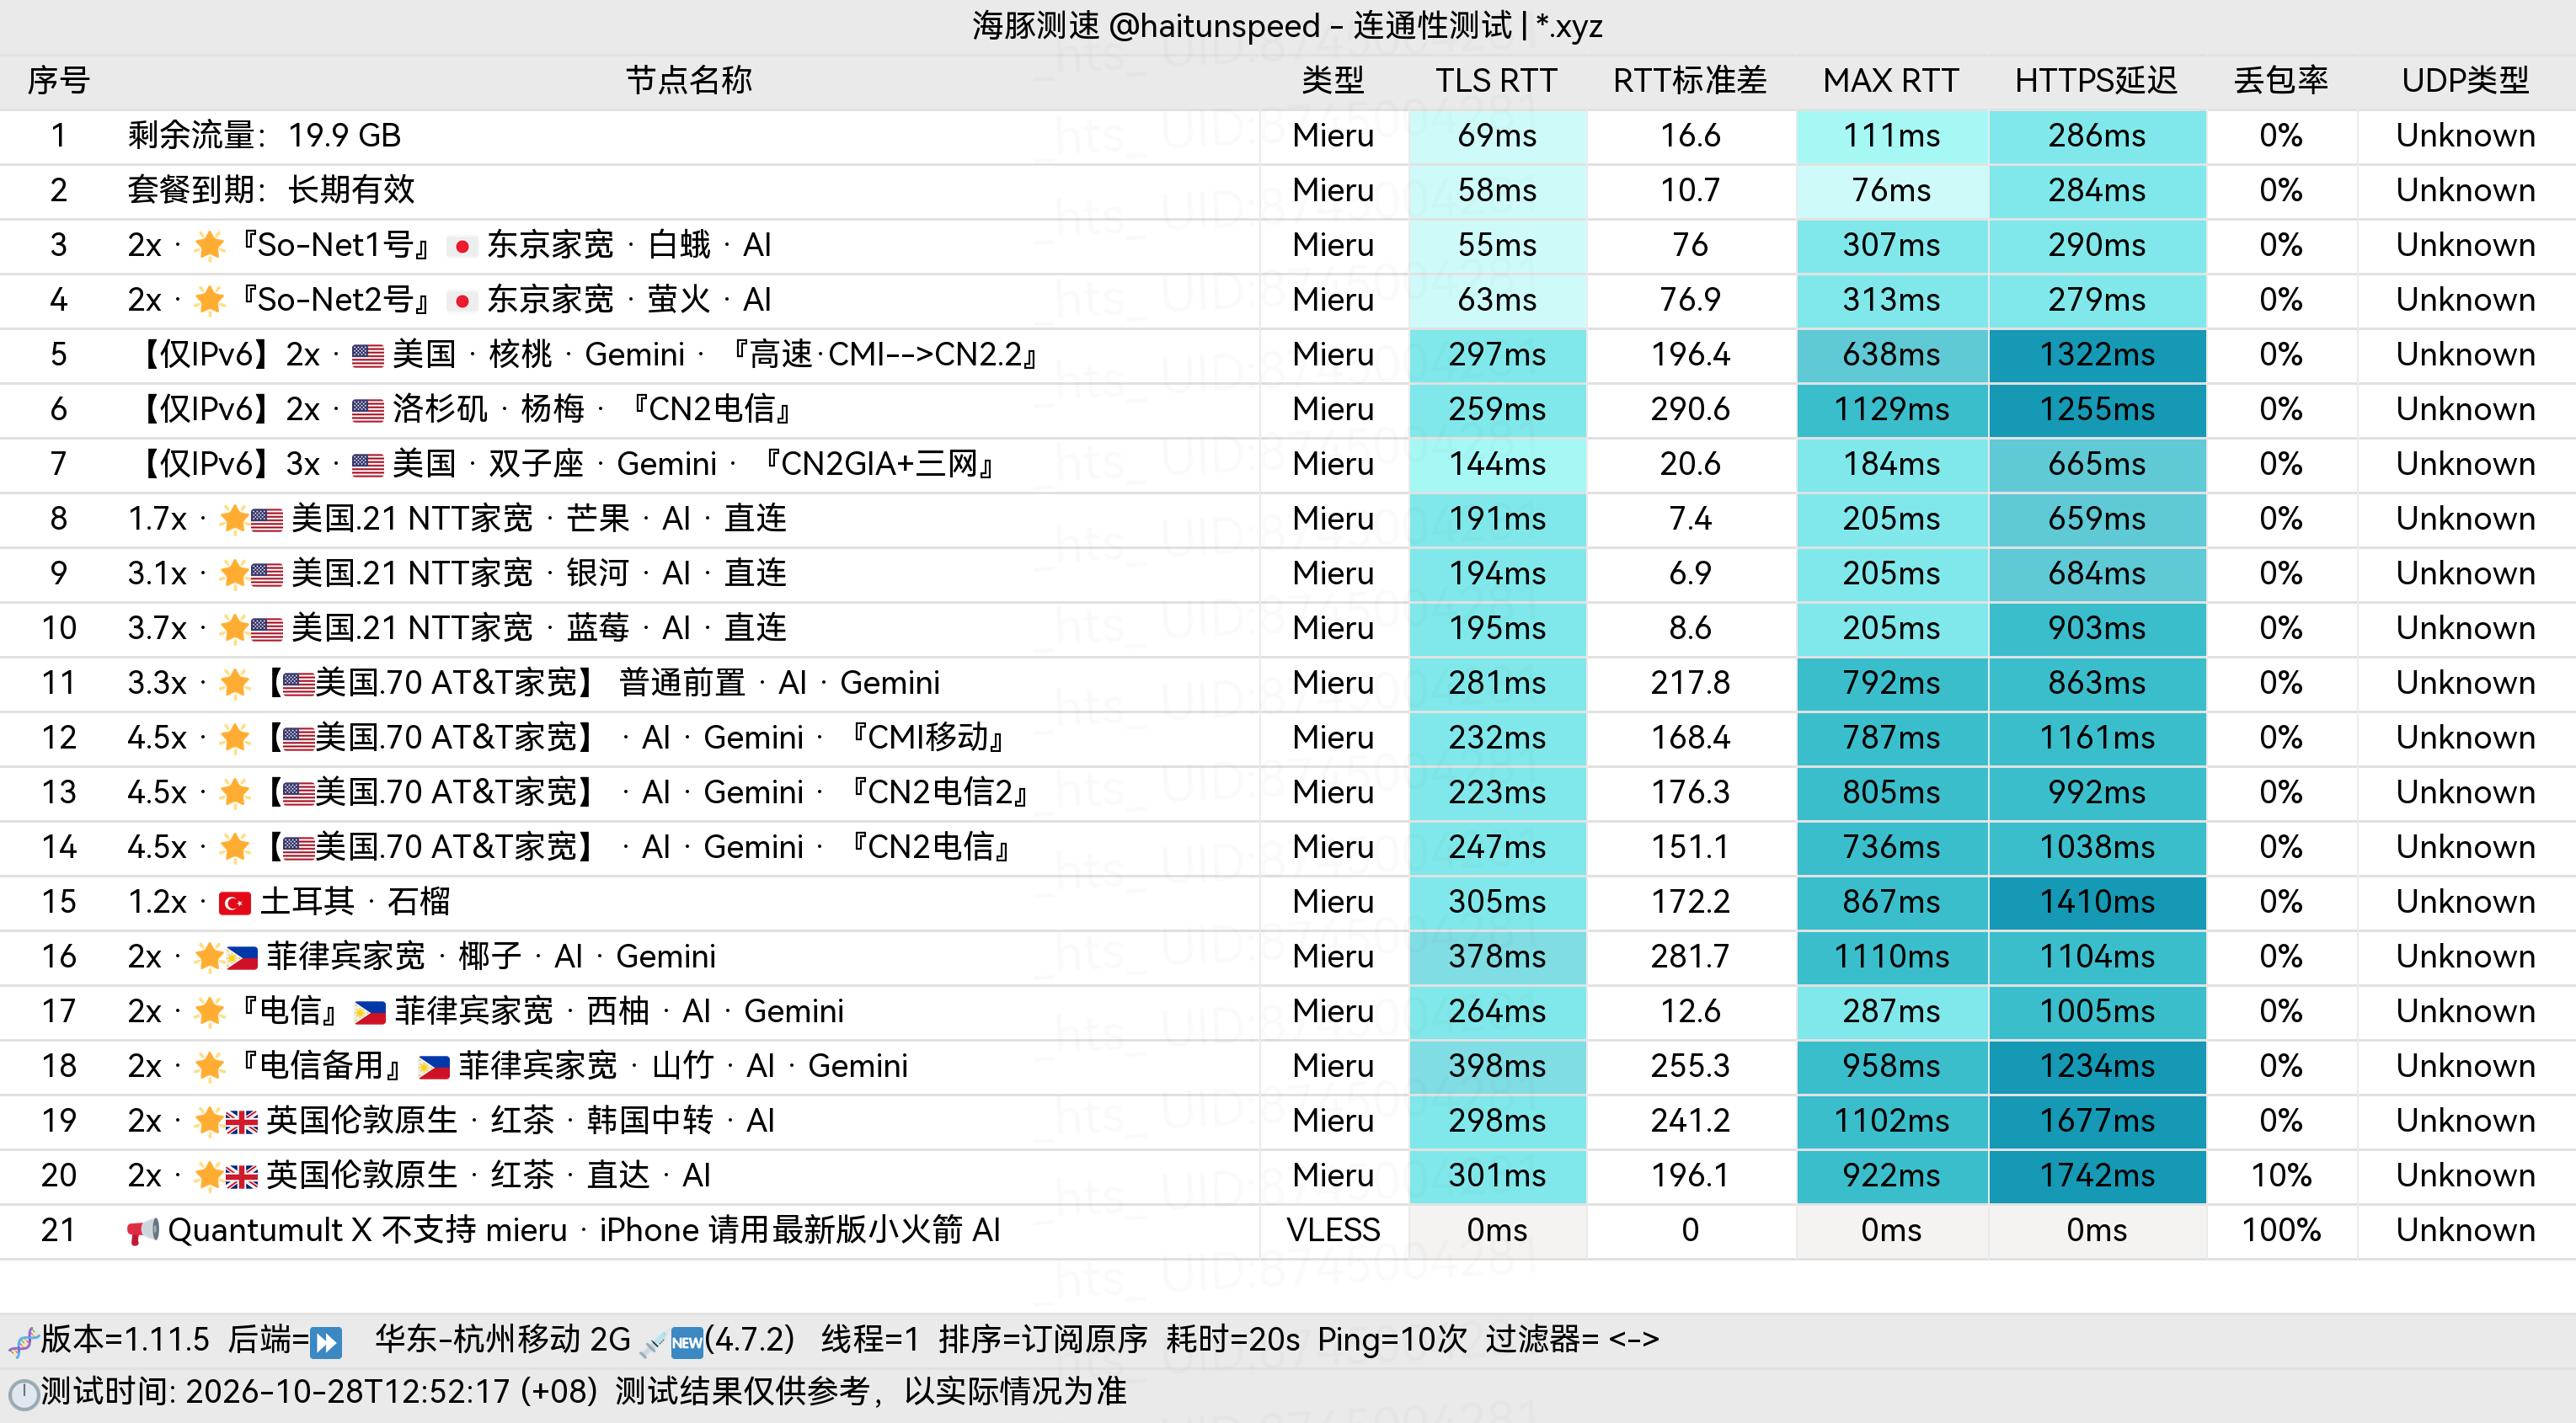
Task: Click the star icon in 蓝莓 row
Action: (235, 628)
